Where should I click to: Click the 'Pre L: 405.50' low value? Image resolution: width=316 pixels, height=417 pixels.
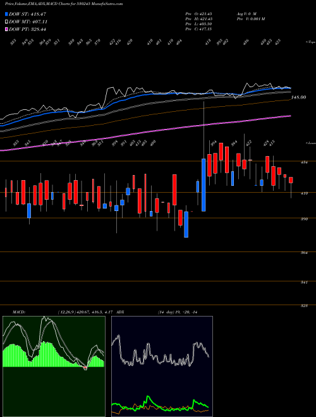[198, 24]
